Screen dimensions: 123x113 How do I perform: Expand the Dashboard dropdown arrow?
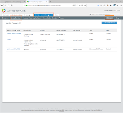click(11, 15)
